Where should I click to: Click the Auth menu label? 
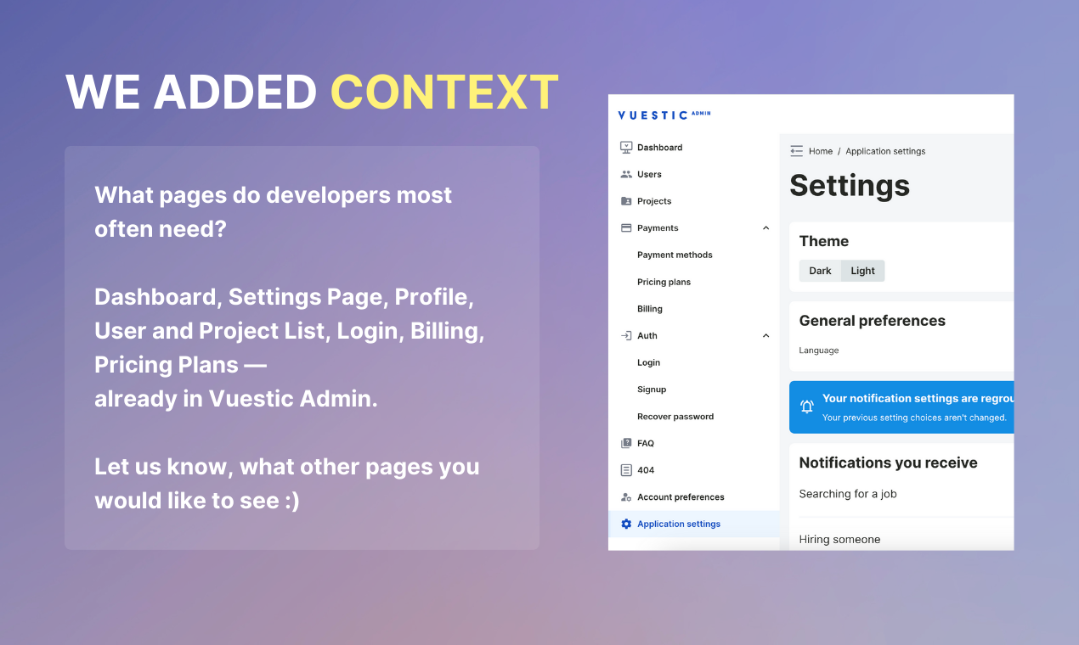click(x=647, y=336)
